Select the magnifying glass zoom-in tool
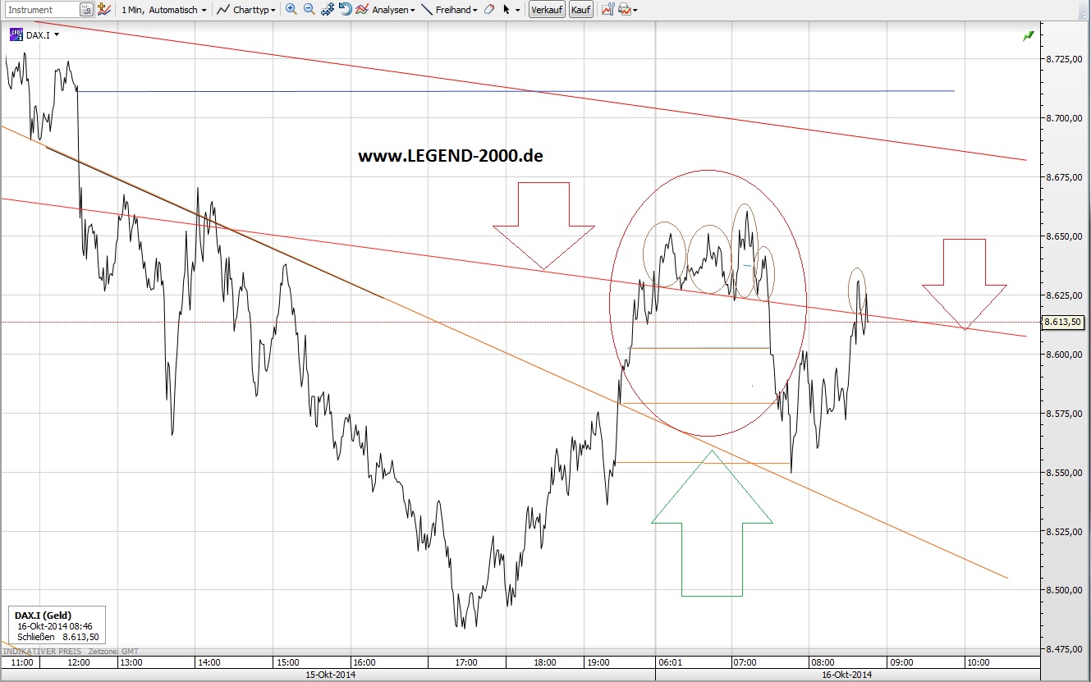Viewport: 1091px width, 682px height. coord(290,9)
